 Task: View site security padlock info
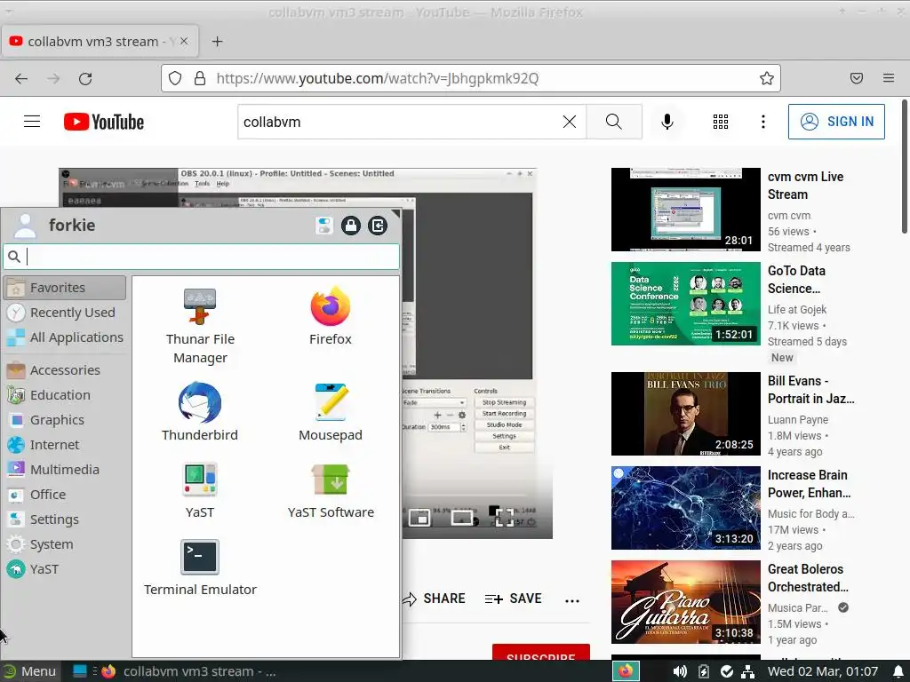200,78
